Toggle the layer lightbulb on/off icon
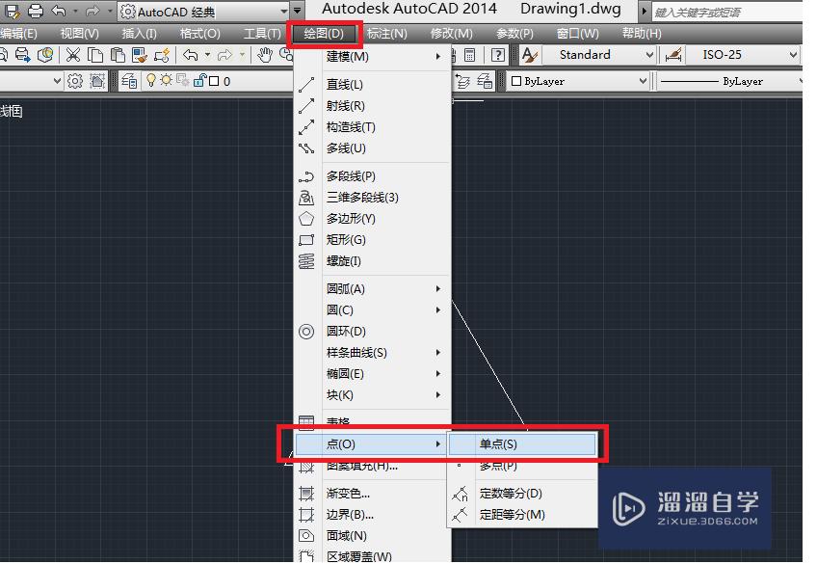Viewport: 817px width, 564px height. [152, 81]
